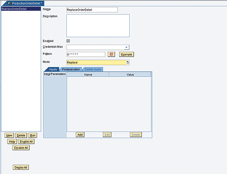Screen dimensions: 227x174
Task: Toggle the Enabled checkbox
Action: tap(68, 41)
